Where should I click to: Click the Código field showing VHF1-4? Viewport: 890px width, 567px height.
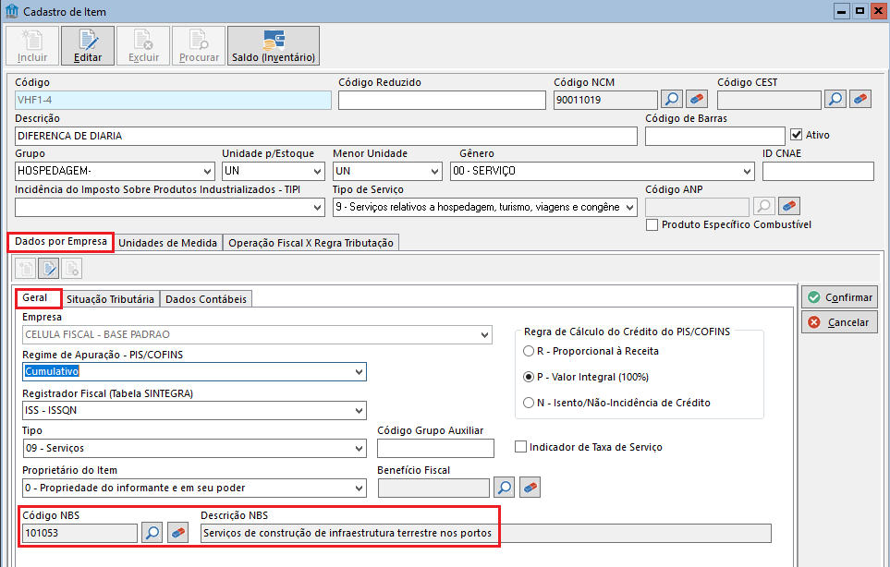coord(173,100)
